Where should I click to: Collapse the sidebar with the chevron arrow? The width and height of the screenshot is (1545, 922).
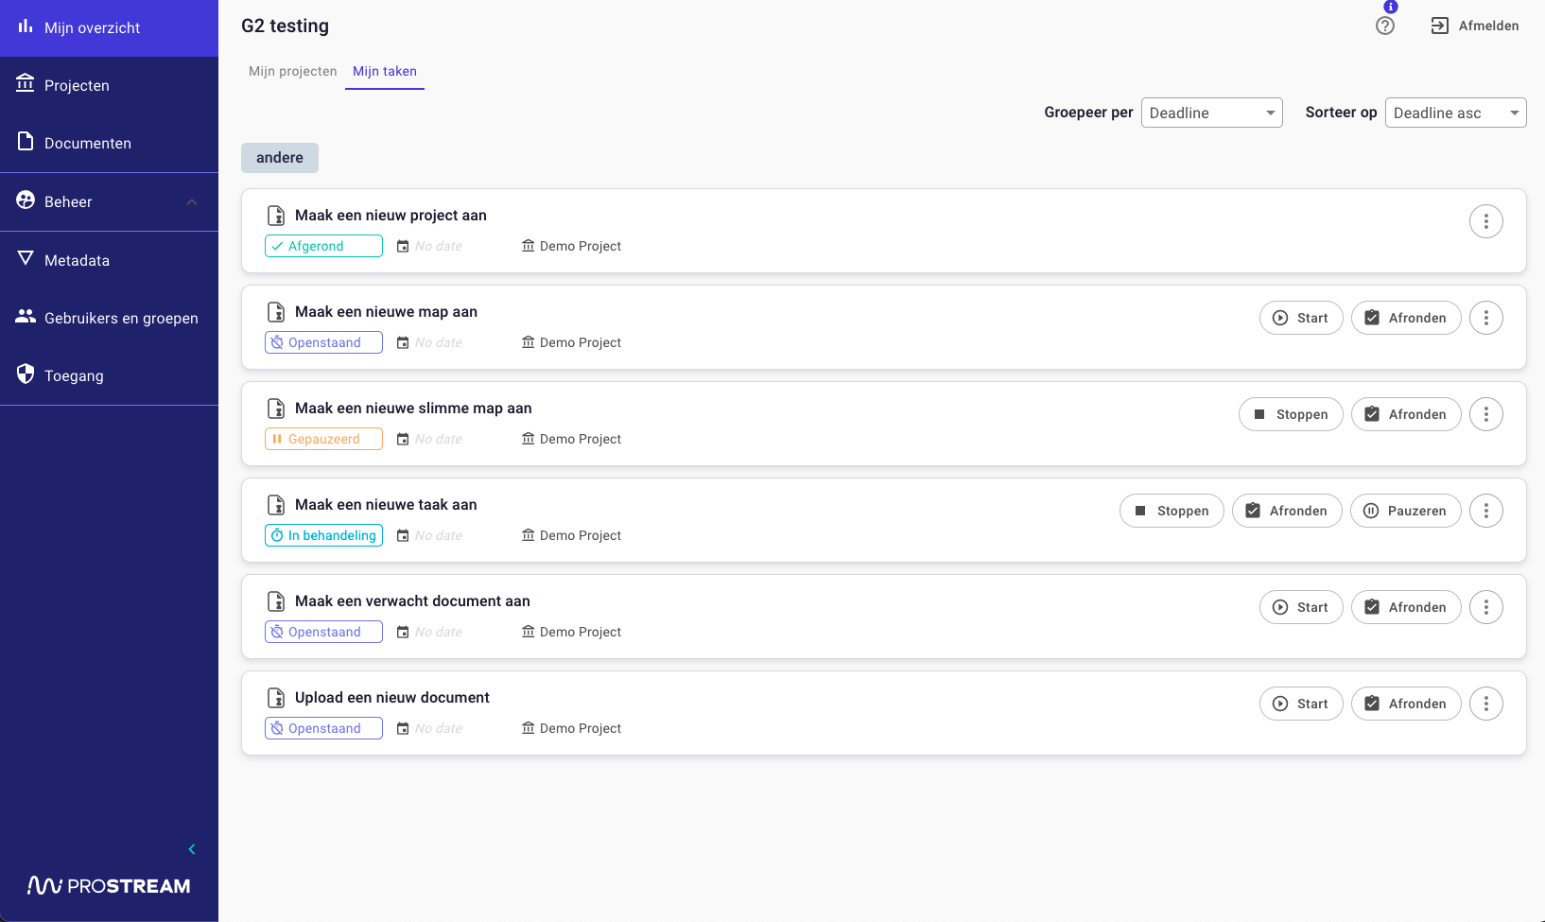pyautogui.click(x=192, y=849)
